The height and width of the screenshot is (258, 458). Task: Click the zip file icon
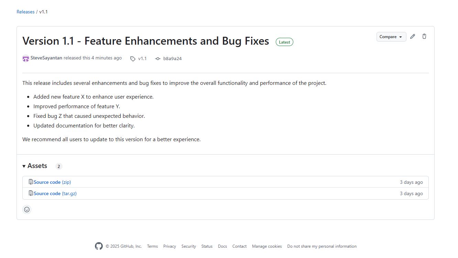click(31, 182)
